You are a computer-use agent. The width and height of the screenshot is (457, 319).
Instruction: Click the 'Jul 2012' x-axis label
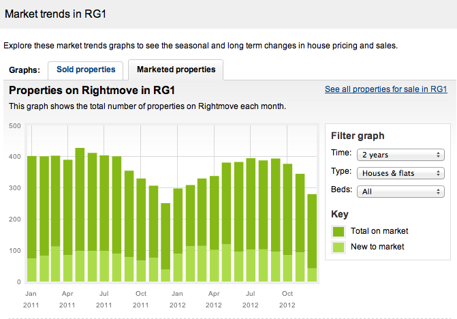(251, 299)
